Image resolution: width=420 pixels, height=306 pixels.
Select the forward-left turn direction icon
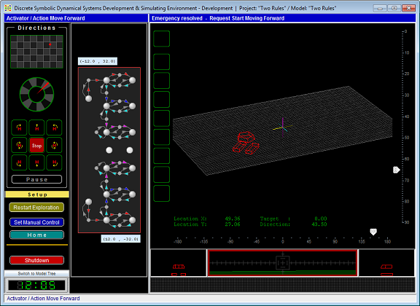tap(19, 127)
